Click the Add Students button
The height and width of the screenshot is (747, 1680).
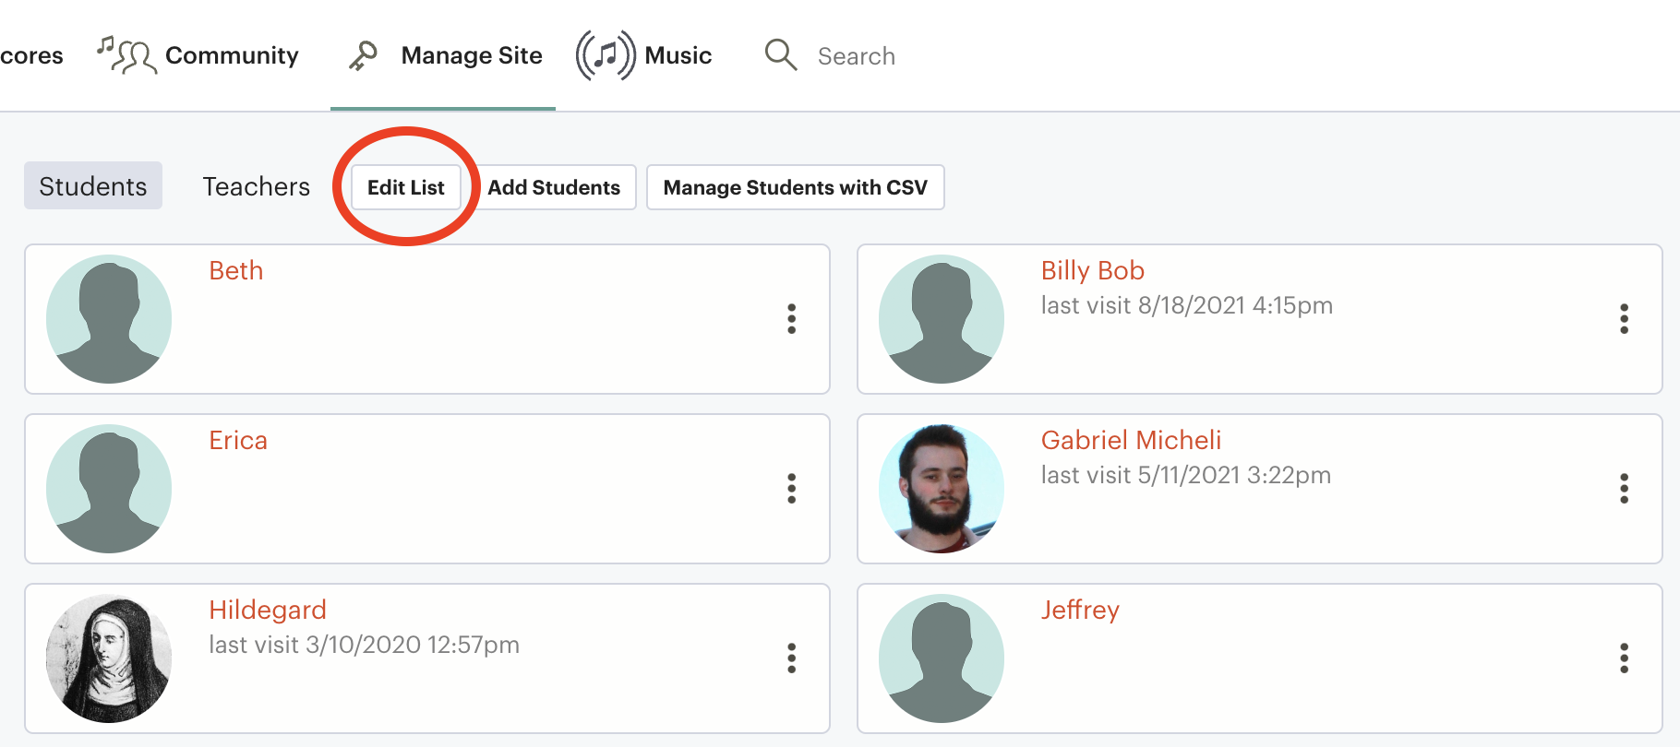pos(554,187)
